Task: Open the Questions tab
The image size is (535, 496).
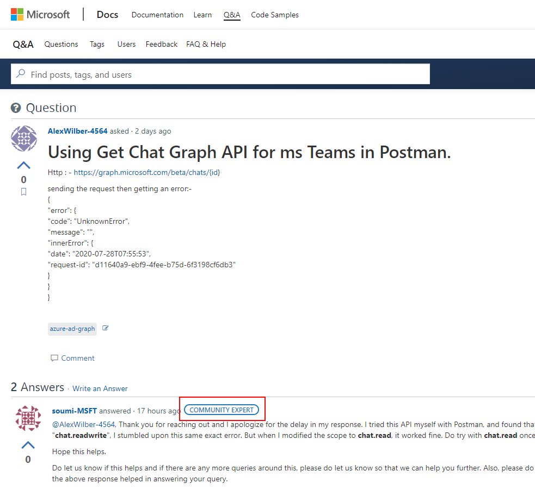Action: point(61,45)
